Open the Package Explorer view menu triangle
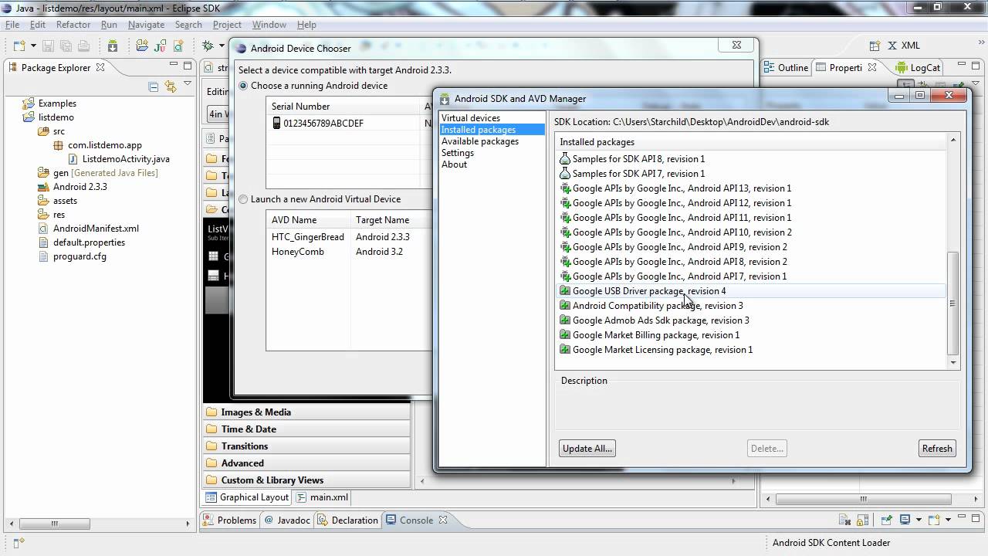Image resolution: width=988 pixels, height=556 pixels. [x=188, y=83]
